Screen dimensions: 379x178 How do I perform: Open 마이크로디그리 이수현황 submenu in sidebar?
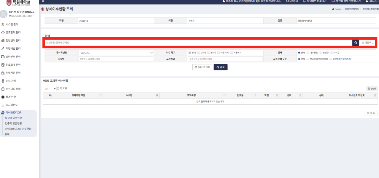point(18,129)
